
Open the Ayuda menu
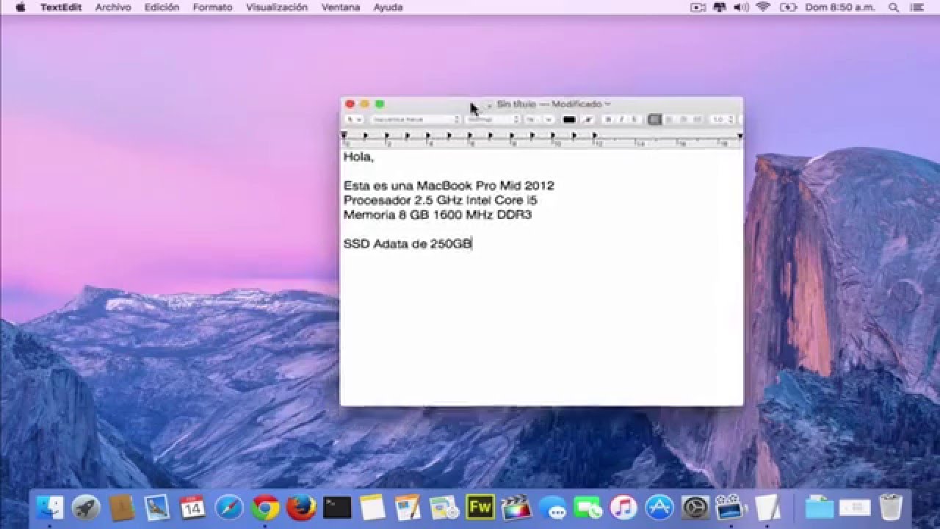click(x=388, y=7)
